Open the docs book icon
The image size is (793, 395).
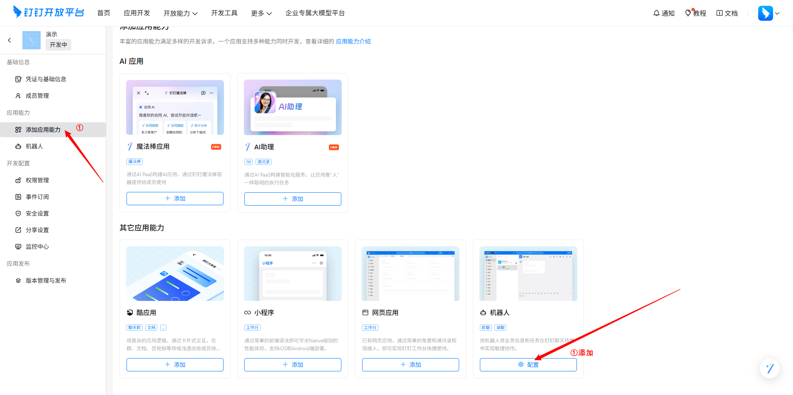coord(720,13)
